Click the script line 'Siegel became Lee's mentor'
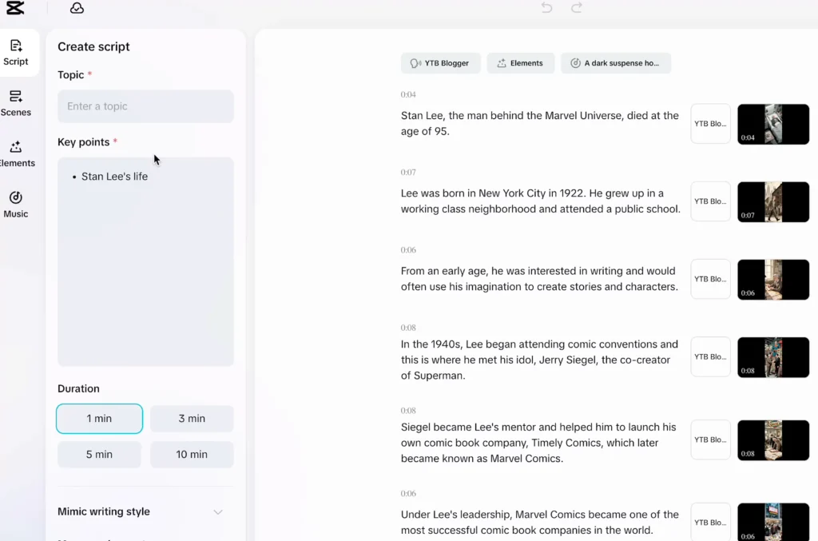The image size is (818, 541). click(538, 443)
